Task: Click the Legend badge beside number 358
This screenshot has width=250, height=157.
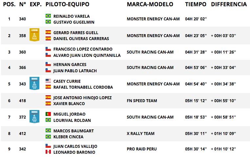Action: point(34,34)
